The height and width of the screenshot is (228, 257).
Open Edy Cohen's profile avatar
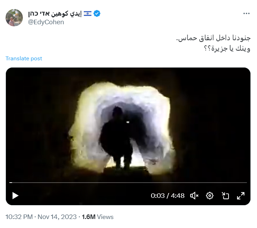click(x=14, y=18)
